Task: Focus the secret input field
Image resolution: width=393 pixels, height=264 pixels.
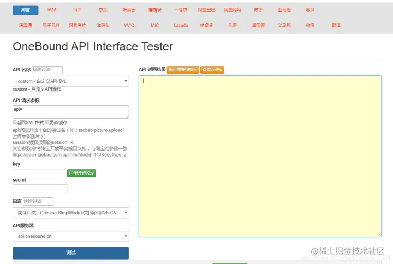Action: (x=40, y=189)
